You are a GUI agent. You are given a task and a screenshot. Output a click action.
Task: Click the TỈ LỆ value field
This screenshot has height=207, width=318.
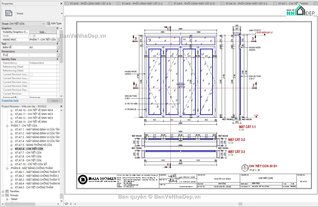coord(43,55)
